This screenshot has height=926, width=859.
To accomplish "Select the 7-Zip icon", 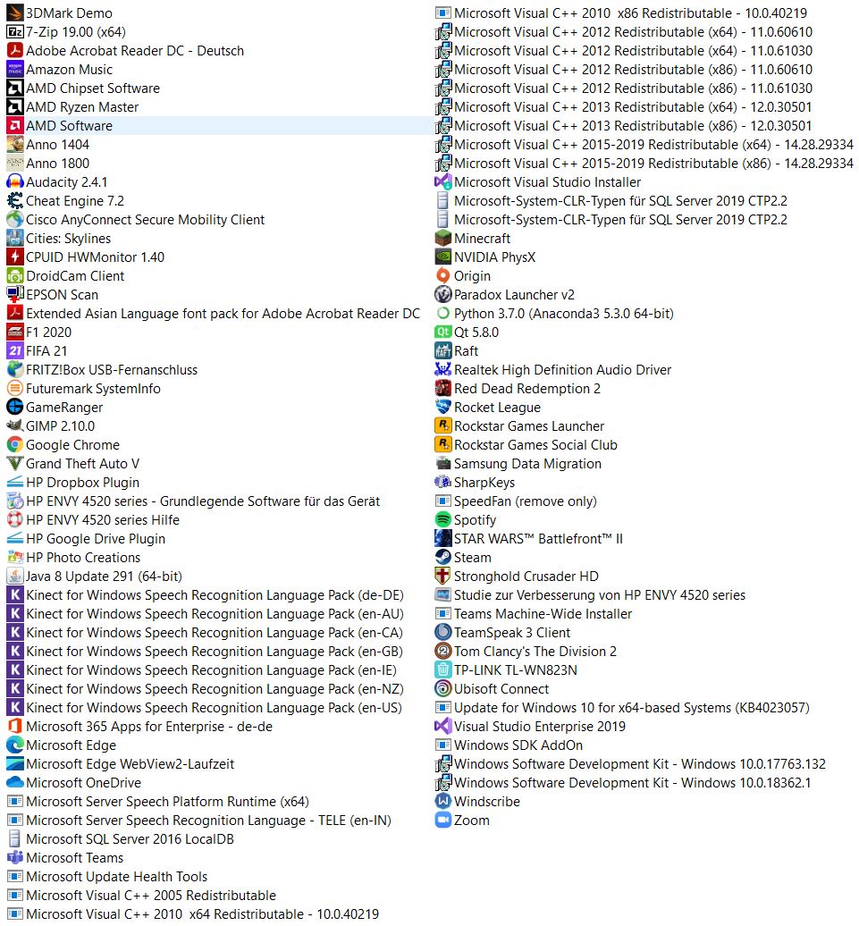I will (15, 32).
